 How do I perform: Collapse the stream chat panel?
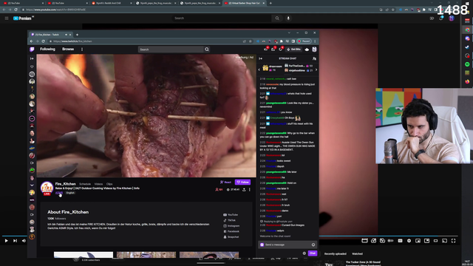(261, 58)
